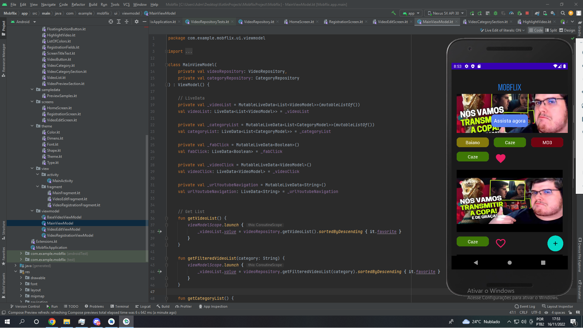
Task: Open the Android project view dropdown
Action: click(24, 22)
